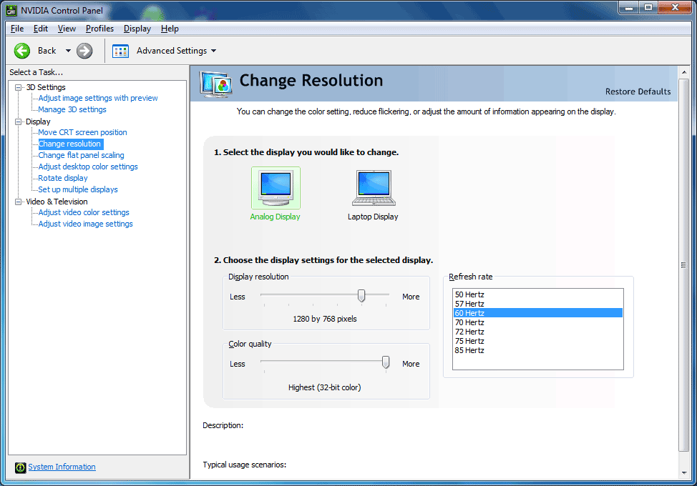Click the Change Resolution header icon
Viewport: 697px width, 486px height.
[216, 84]
